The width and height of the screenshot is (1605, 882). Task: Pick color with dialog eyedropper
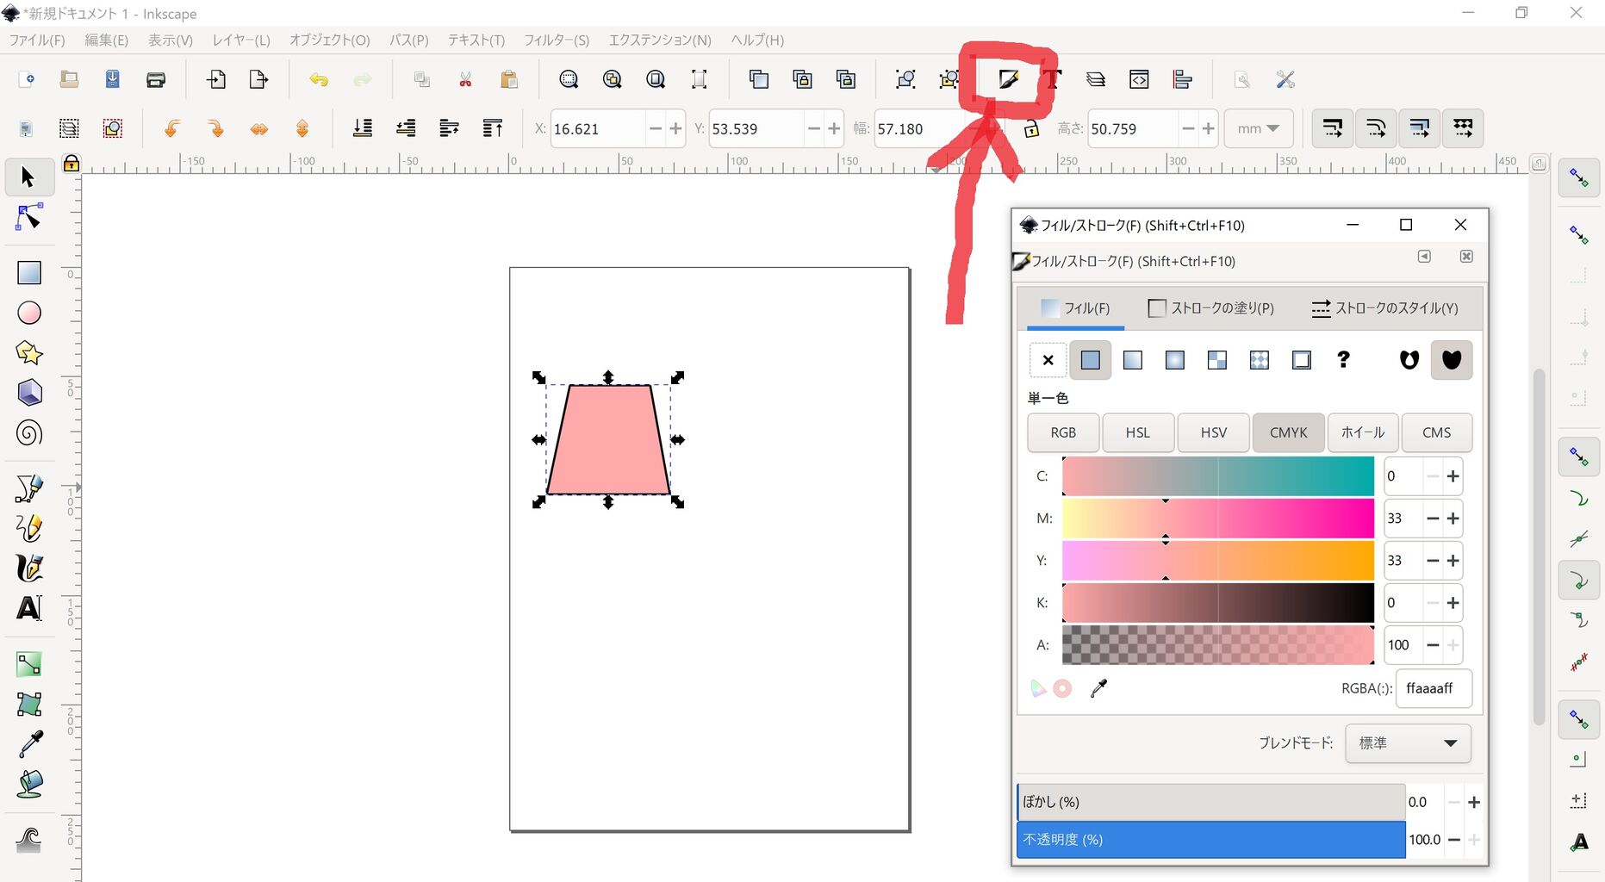pyautogui.click(x=1098, y=688)
